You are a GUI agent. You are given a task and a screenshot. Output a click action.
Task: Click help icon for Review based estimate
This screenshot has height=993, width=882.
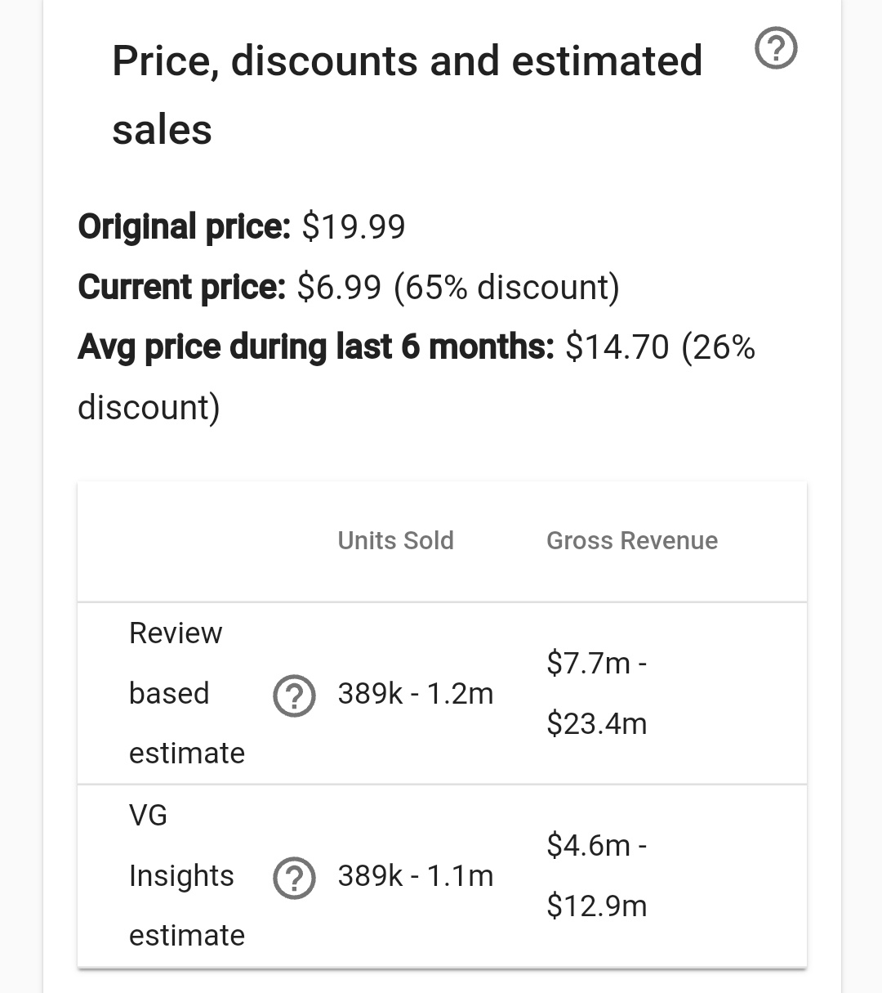294,697
